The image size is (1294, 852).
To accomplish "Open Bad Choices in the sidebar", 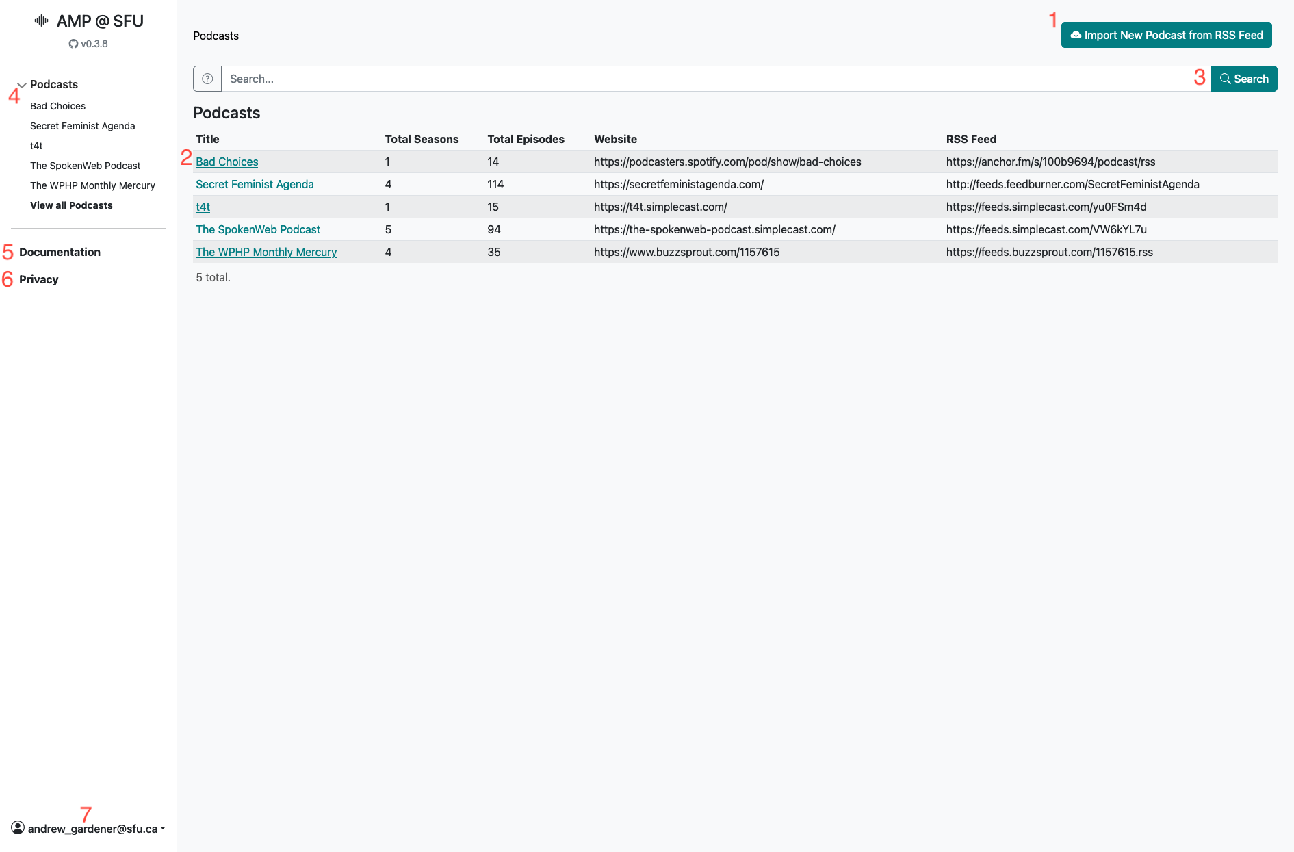I will [x=57, y=106].
